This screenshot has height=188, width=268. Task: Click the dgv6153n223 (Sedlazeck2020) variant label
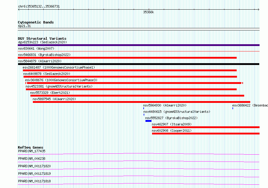(42, 42)
